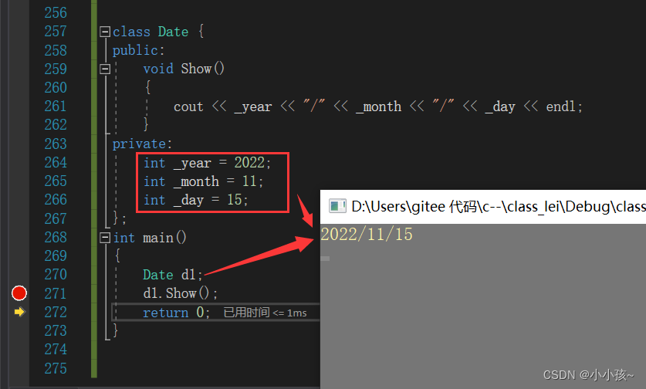Image resolution: width=646 pixels, height=389 pixels.
Task: Click the elapsed time hint '已用时间 <= 1ms'
Action: point(265,313)
